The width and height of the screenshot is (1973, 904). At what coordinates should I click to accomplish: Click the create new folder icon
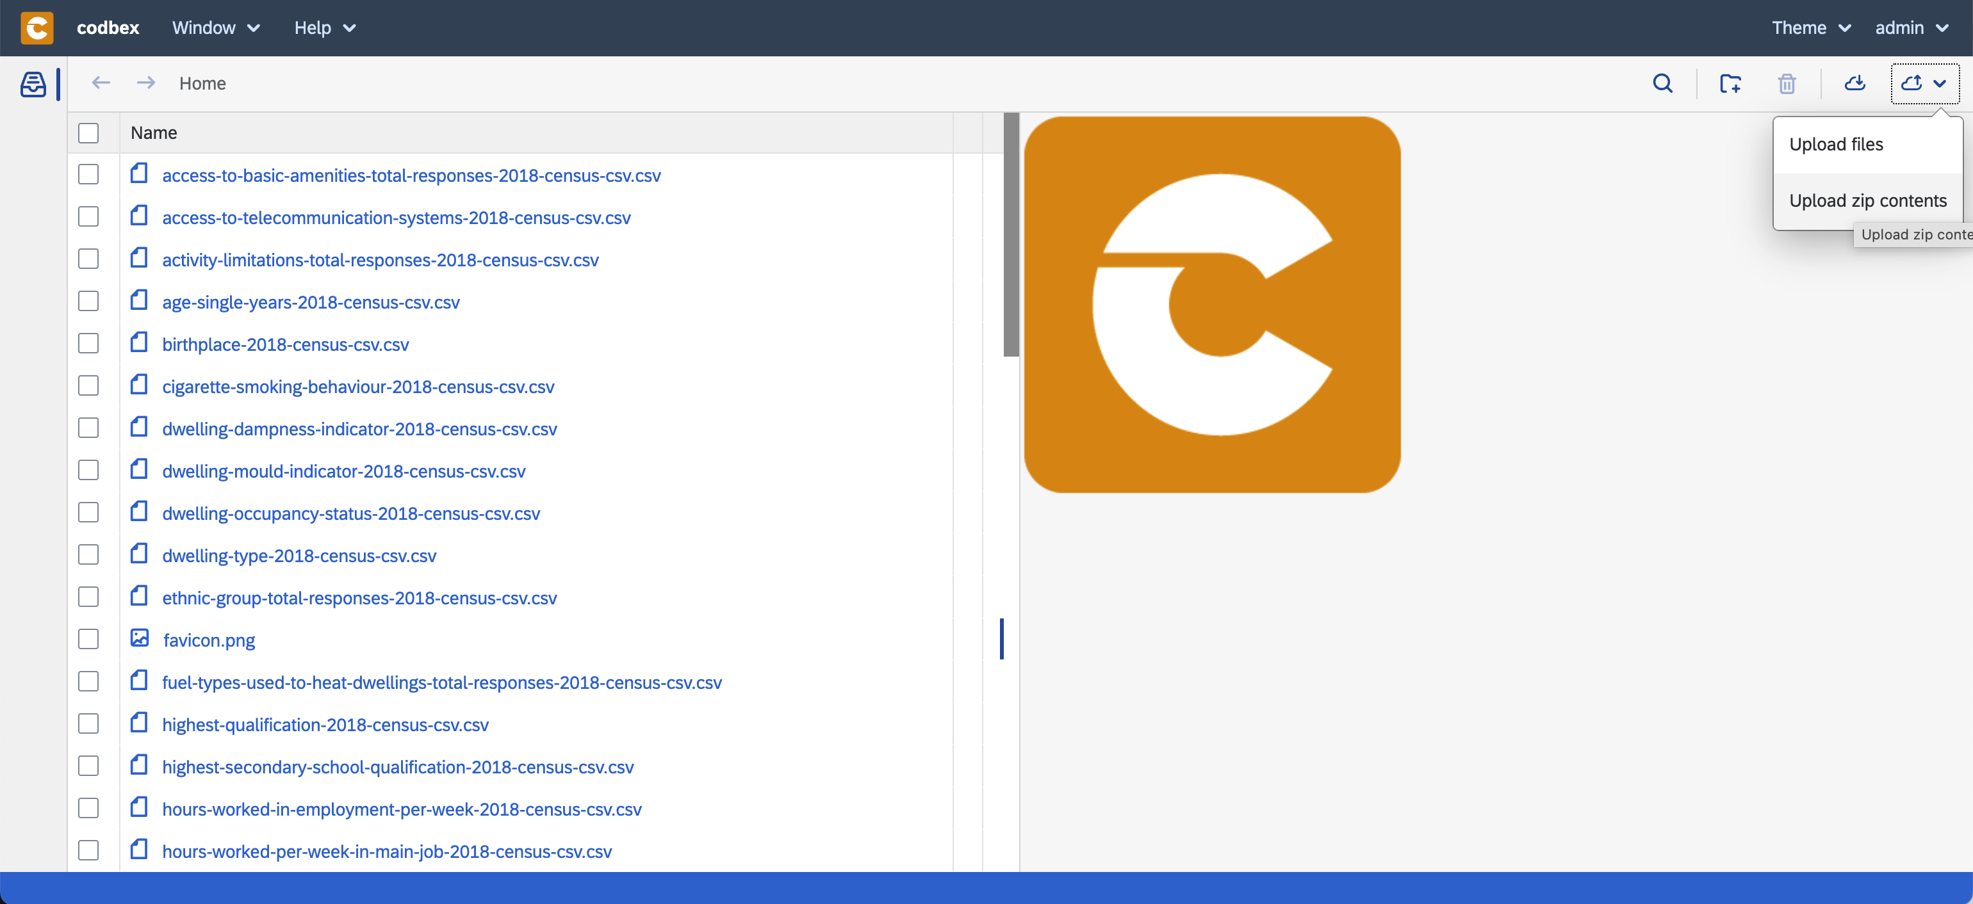click(x=1730, y=83)
